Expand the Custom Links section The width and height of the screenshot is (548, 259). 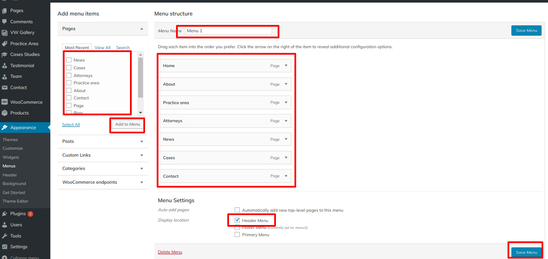(142, 155)
